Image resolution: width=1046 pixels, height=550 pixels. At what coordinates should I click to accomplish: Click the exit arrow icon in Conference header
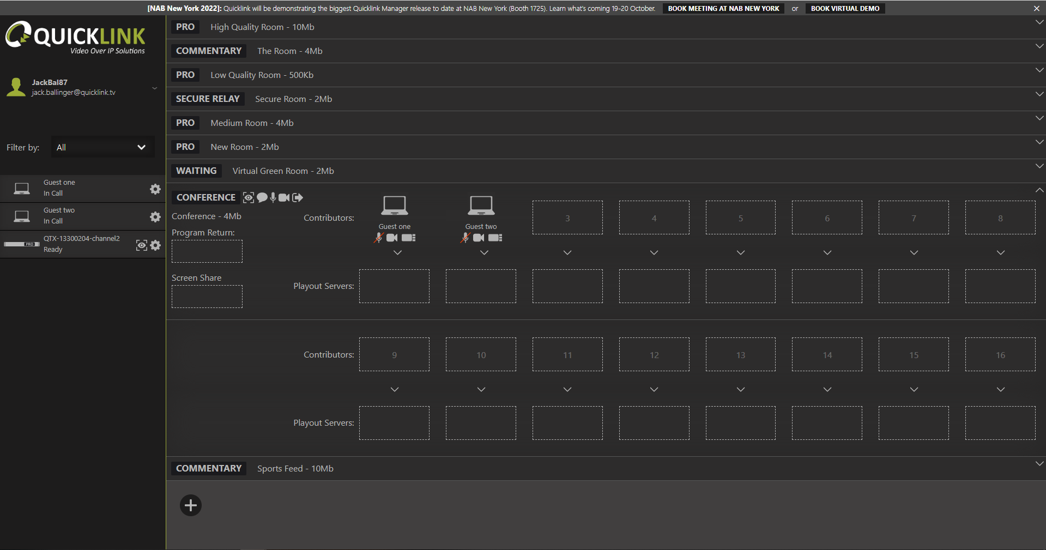pos(298,197)
